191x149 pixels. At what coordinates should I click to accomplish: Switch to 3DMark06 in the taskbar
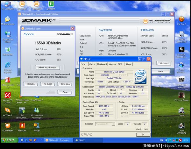(57, 140)
